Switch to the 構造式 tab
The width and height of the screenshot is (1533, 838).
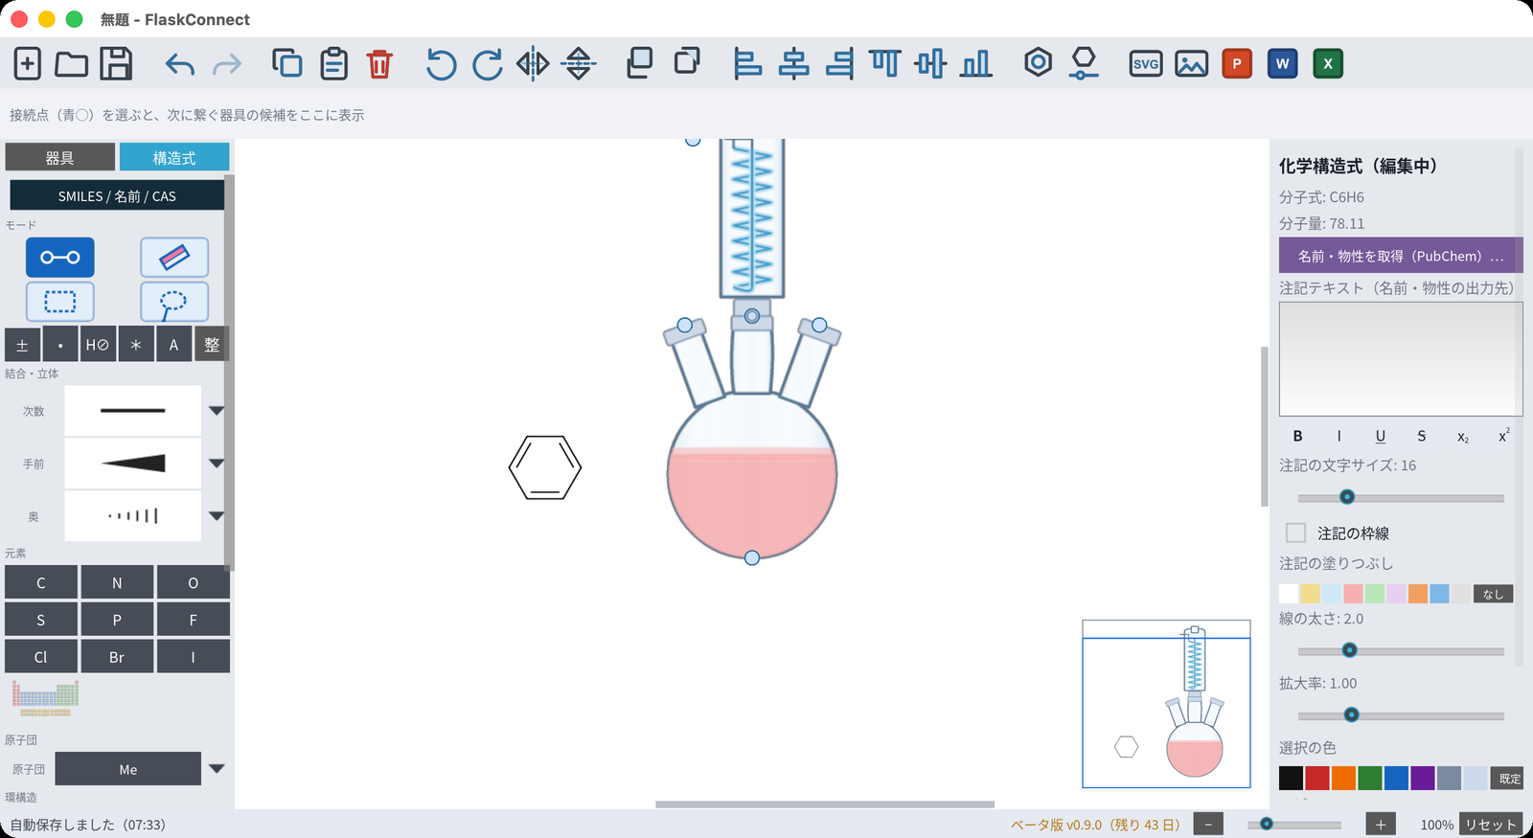coord(174,157)
